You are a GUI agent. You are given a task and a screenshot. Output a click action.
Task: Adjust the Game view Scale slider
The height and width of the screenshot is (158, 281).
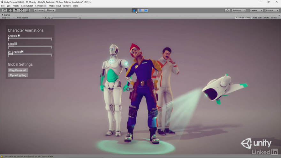click(65, 18)
